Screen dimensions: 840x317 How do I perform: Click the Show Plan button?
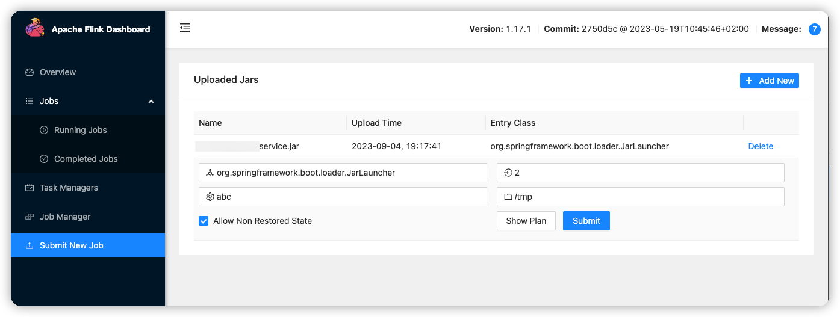point(526,221)
